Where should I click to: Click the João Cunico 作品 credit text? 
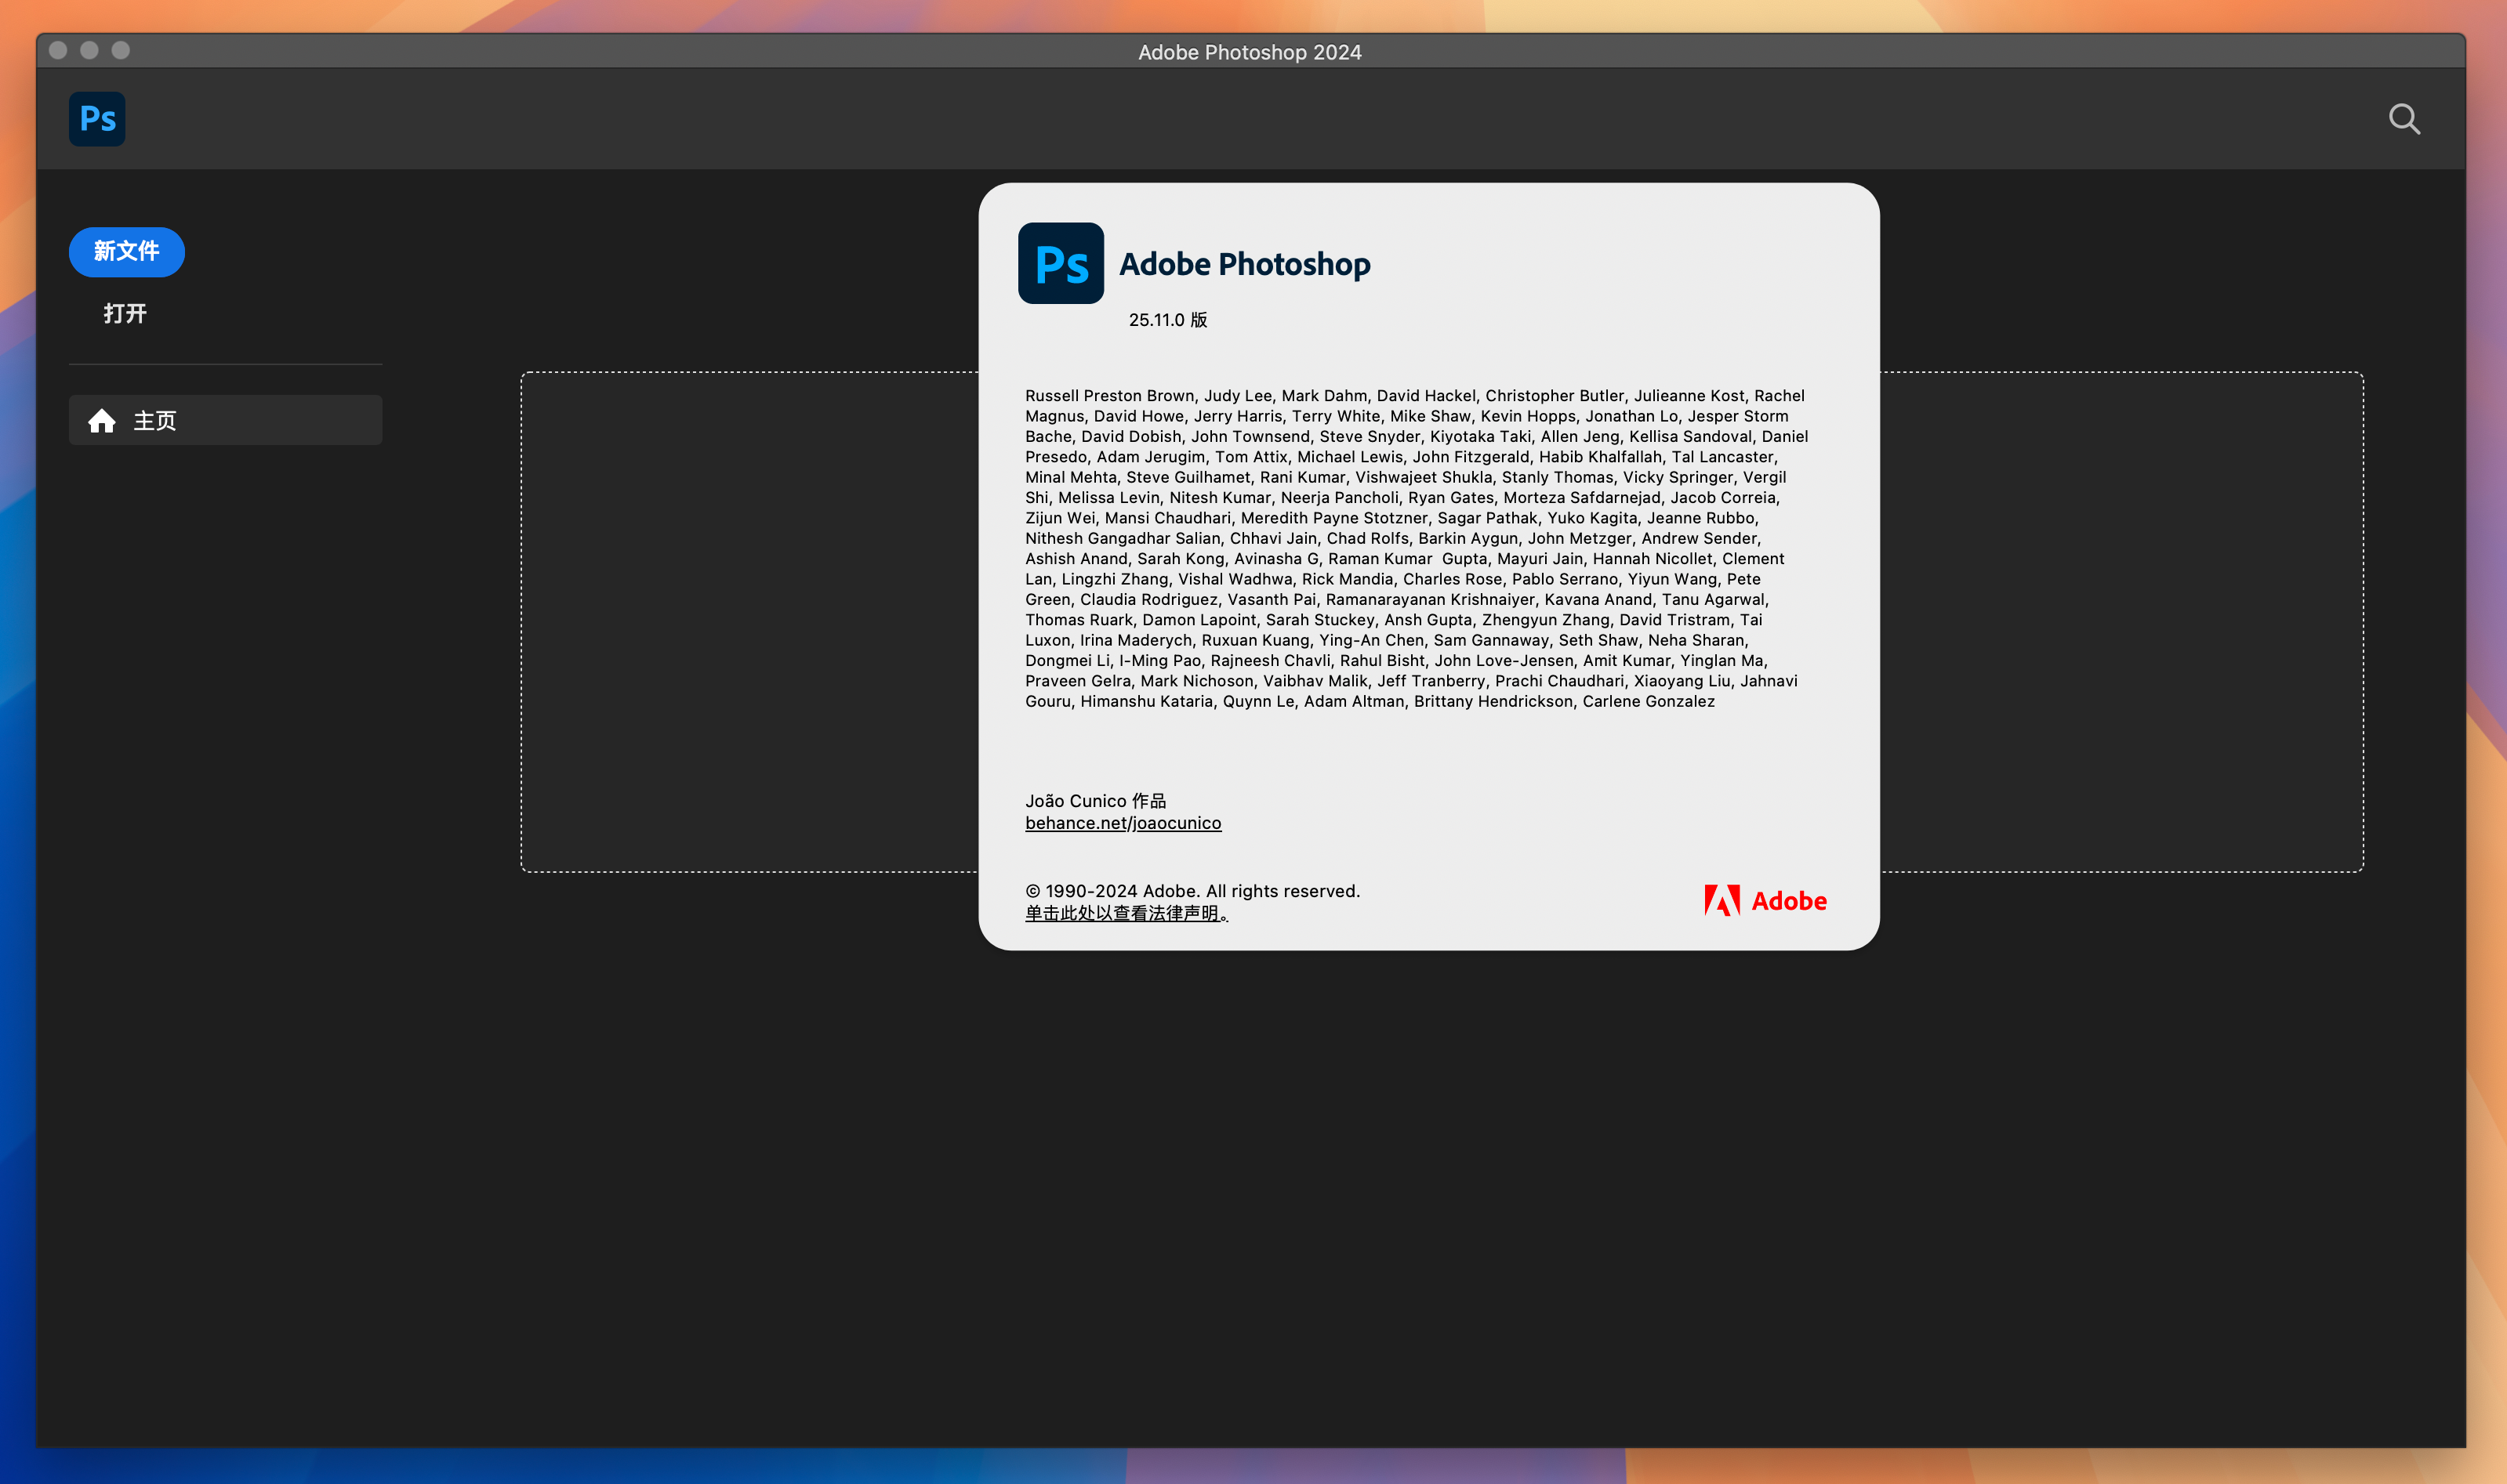[x=1095, y=801]
